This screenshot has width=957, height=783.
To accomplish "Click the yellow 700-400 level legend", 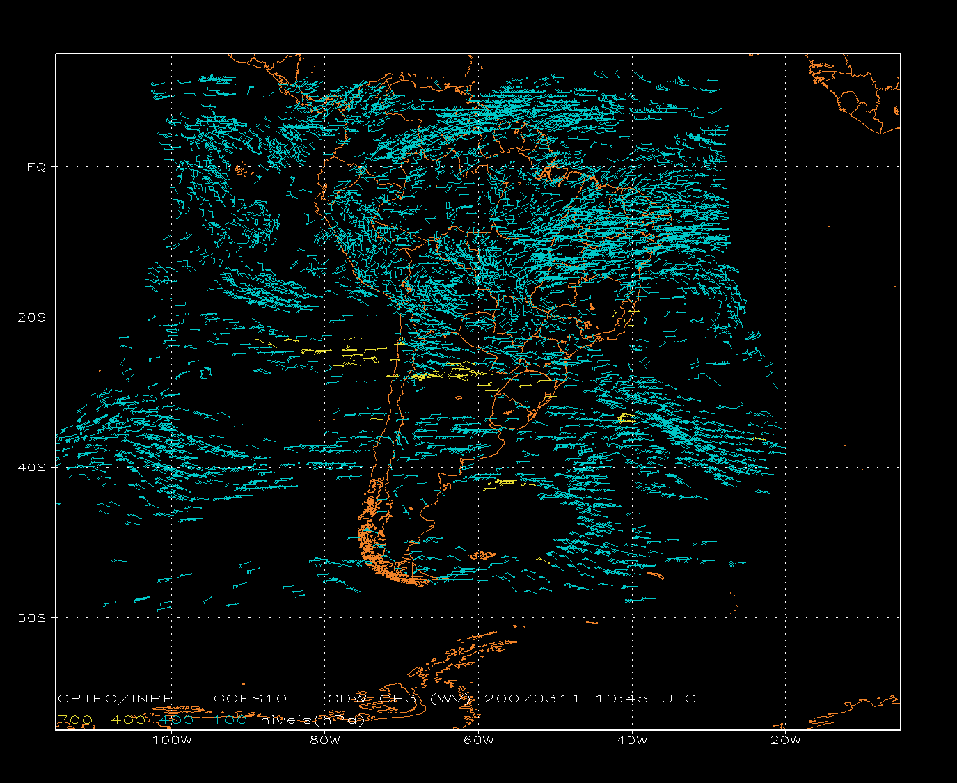I will [x=102, y=720].
